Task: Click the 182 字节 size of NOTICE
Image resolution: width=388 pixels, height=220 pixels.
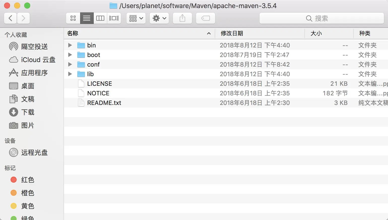Action: click(335, 93)
